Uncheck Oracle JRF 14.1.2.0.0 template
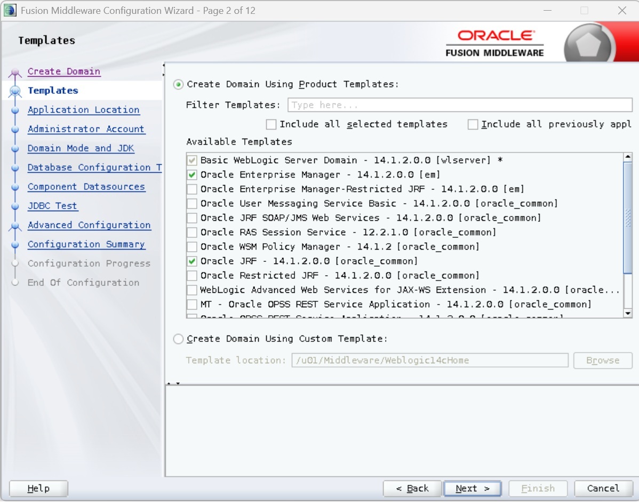This screenshot has width=639, height=504. point(191,261)
